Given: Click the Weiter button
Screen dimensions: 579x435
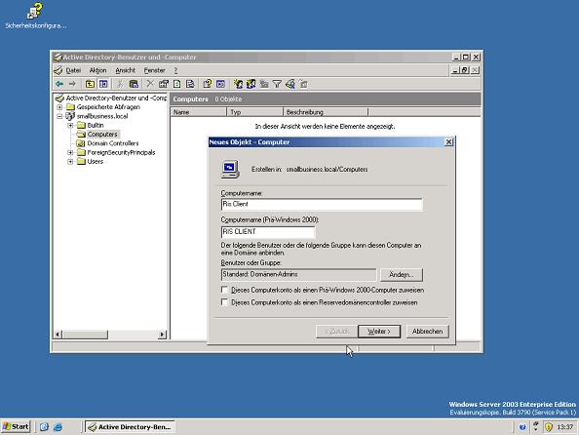Looking at the screenshot, I should tap(379, 332).
